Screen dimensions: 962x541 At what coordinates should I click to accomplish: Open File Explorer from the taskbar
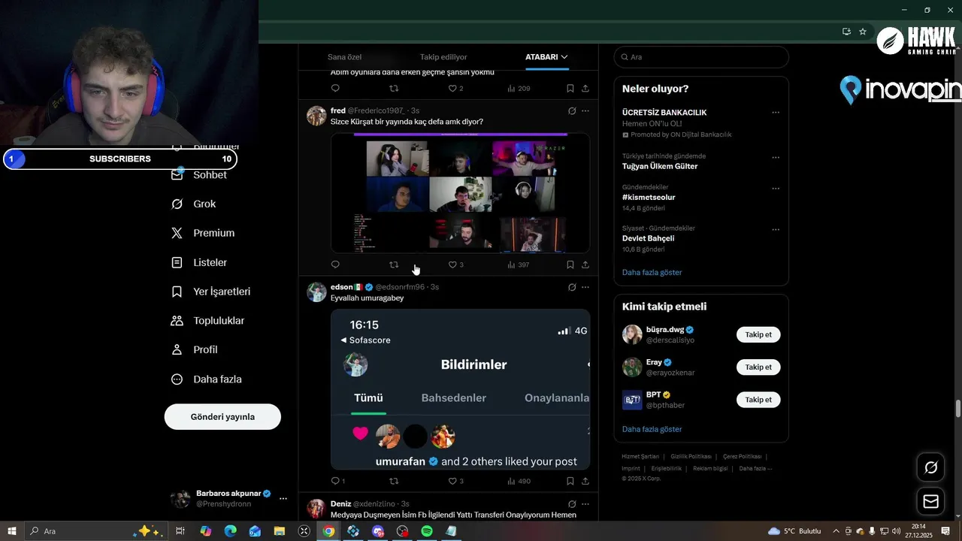point(280,531)
